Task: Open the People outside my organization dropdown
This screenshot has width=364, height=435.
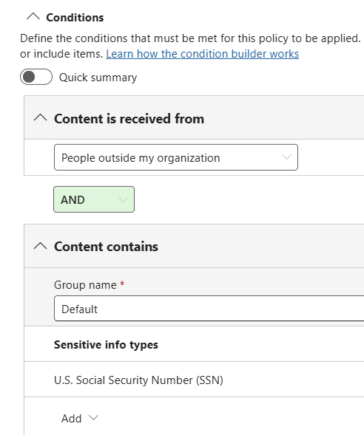Action: (176, 157)
